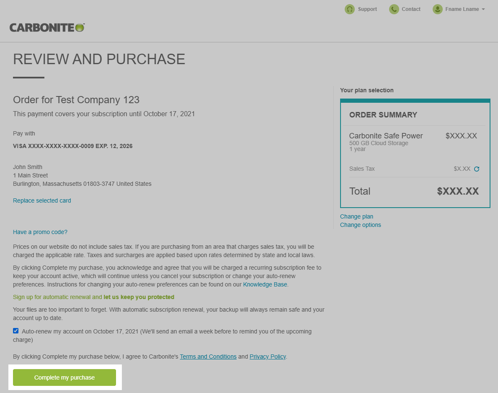The width and height of the screenshot is (498, 393).
Task: Open Carbonite's Terms and Conditions
Action: point(208,356)
